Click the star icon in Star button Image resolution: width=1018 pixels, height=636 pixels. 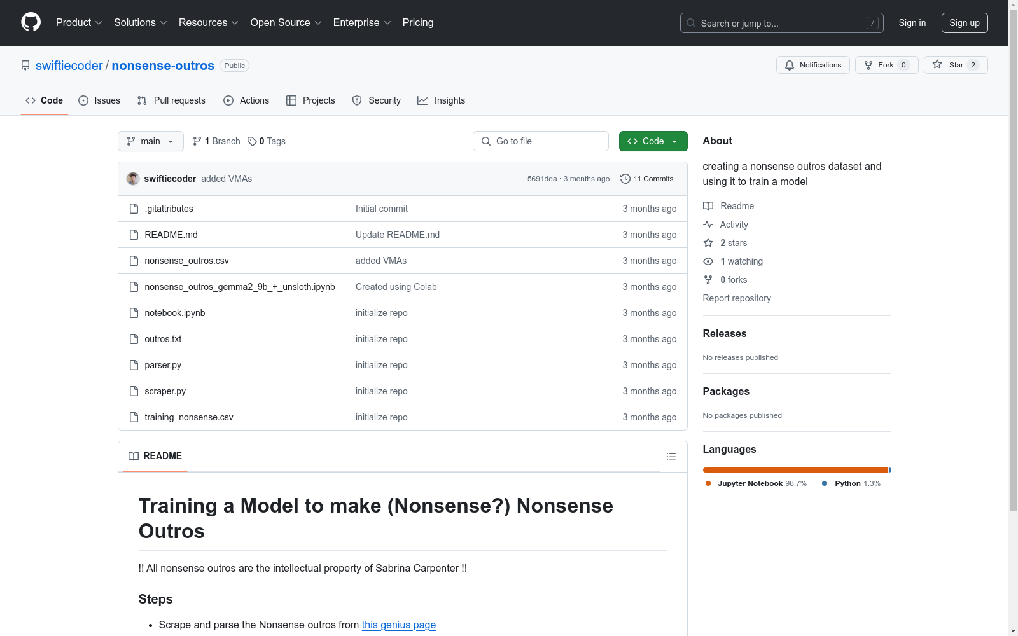pos(937,64)
